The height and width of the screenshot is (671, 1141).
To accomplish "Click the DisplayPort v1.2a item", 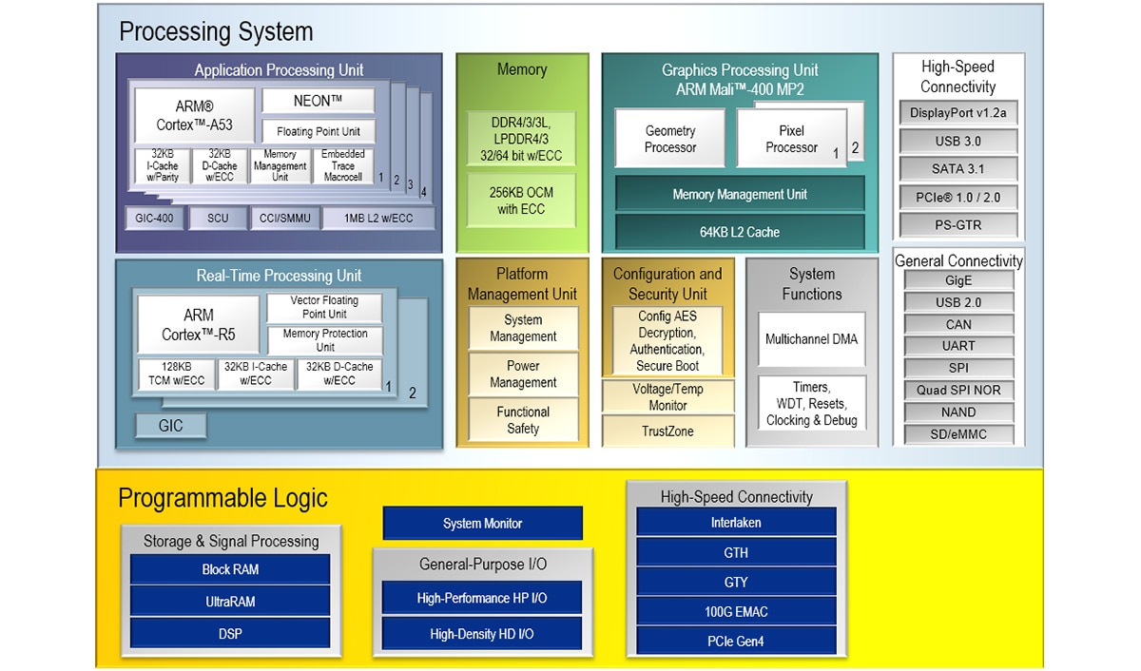I will [x=957, y=113].
